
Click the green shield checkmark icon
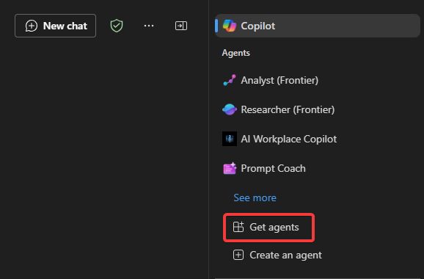(x=117, y=26)
